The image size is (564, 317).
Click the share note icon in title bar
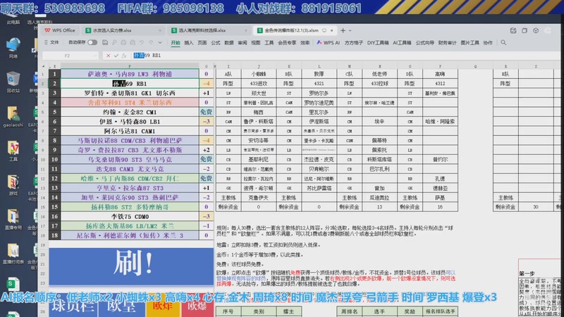(x=513, y=30)
